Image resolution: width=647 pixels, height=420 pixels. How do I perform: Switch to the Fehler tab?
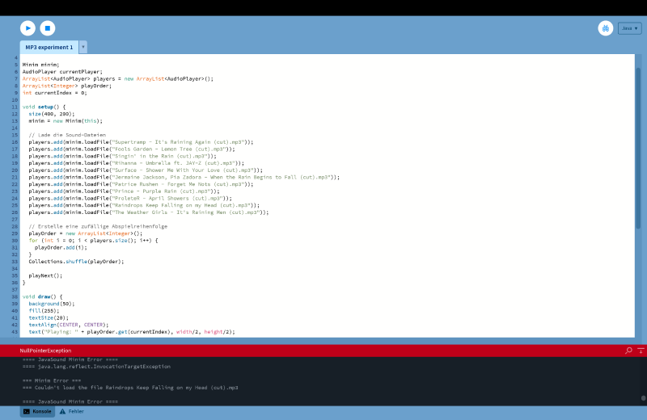tap(71, 411)
